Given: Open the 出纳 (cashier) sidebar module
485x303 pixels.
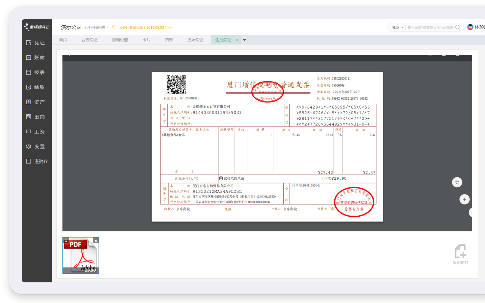Looking at the screenshot, I should [x=36, y=116].
